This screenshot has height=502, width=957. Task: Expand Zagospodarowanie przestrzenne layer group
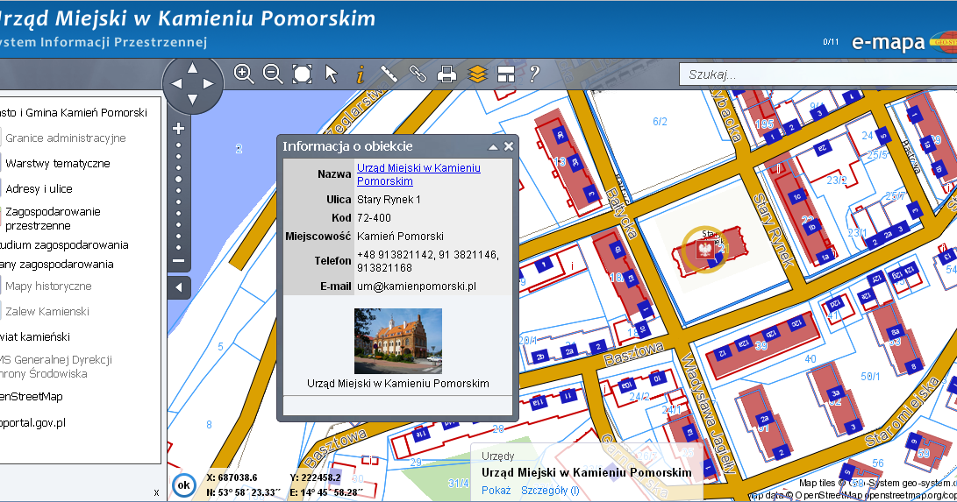(53, 218)
